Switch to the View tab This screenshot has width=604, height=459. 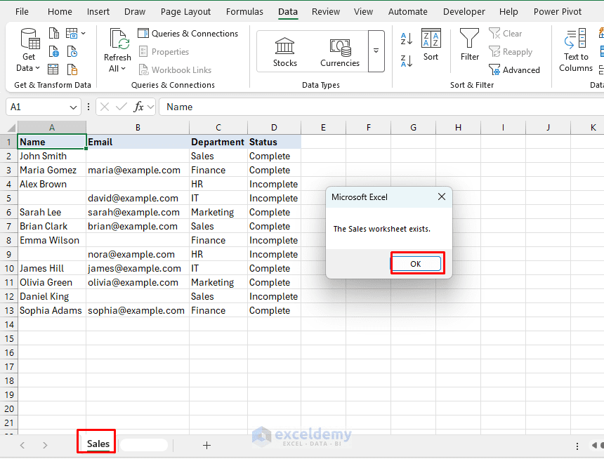(363, 11)
